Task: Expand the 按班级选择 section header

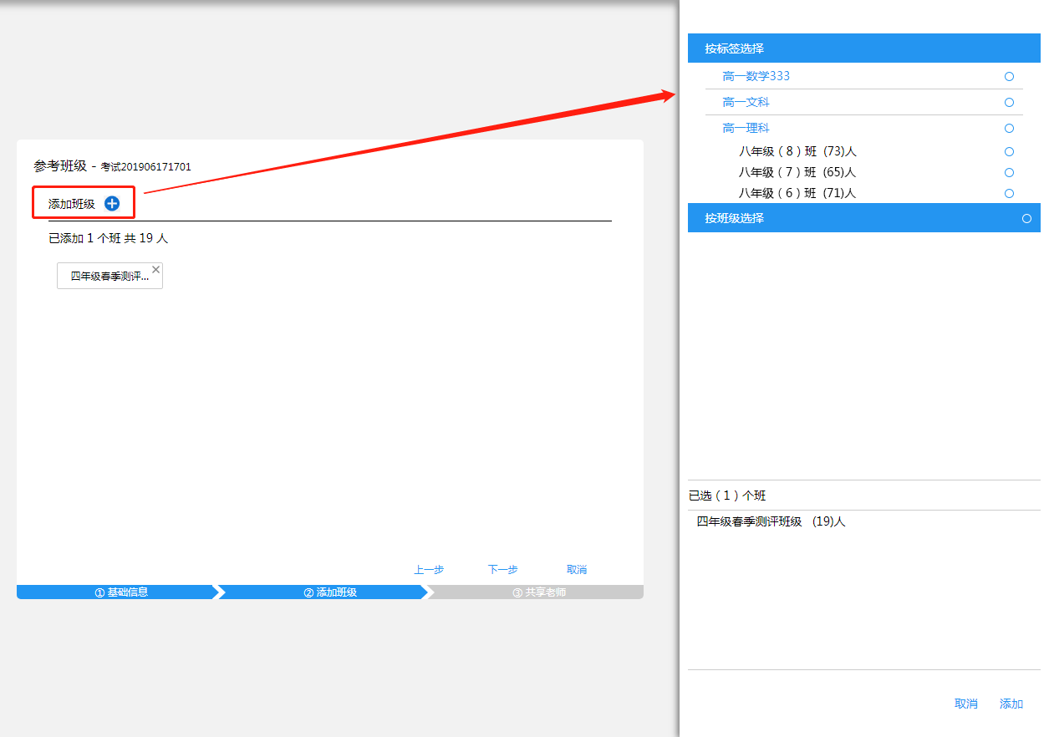Action: (734, 219)
